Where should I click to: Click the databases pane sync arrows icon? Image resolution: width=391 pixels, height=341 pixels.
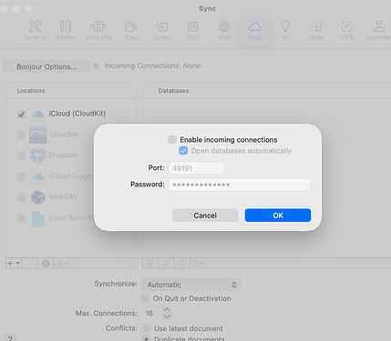[x=166, y=263]
